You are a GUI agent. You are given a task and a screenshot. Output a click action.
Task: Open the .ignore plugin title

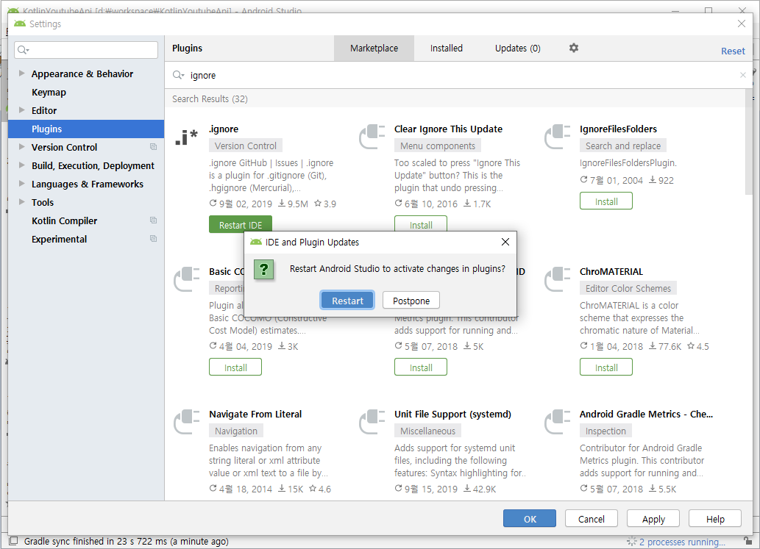(x=224, y=129)
